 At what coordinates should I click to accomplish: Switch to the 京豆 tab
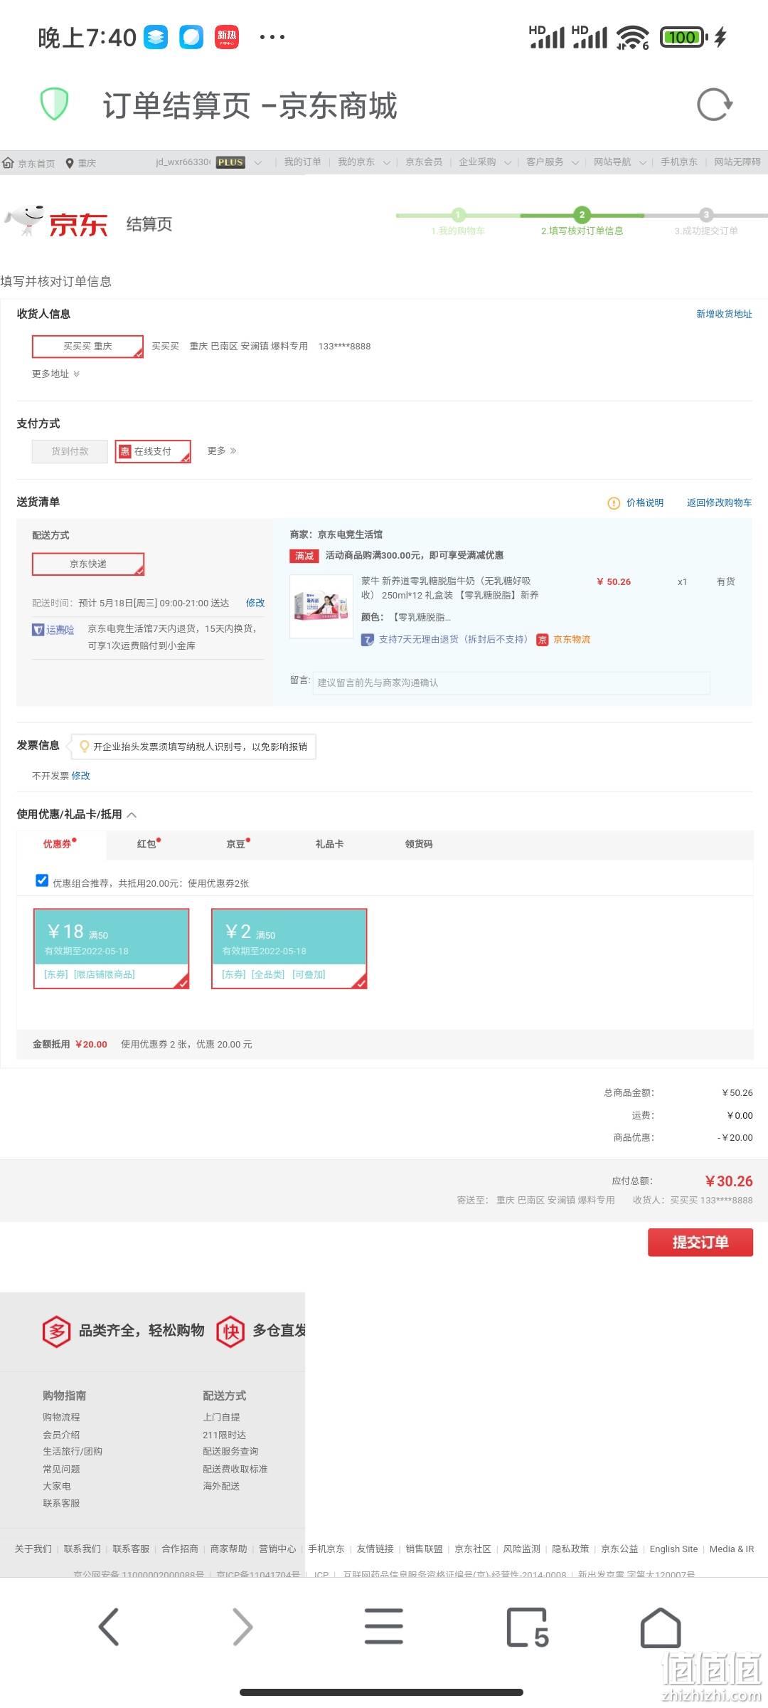[x=238, y=844]
